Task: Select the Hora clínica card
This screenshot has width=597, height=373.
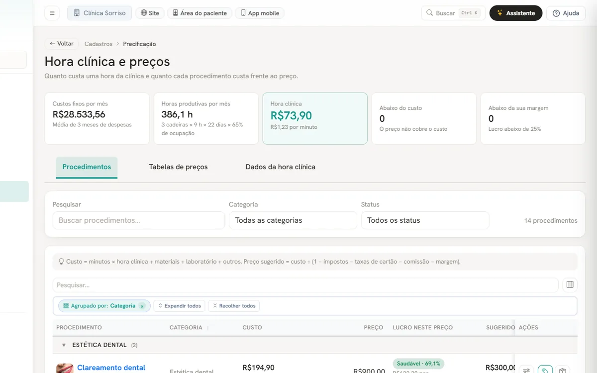Action: tap(315, 118)
